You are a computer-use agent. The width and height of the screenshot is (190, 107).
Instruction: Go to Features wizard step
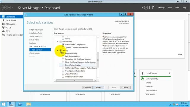click(33, 43)
